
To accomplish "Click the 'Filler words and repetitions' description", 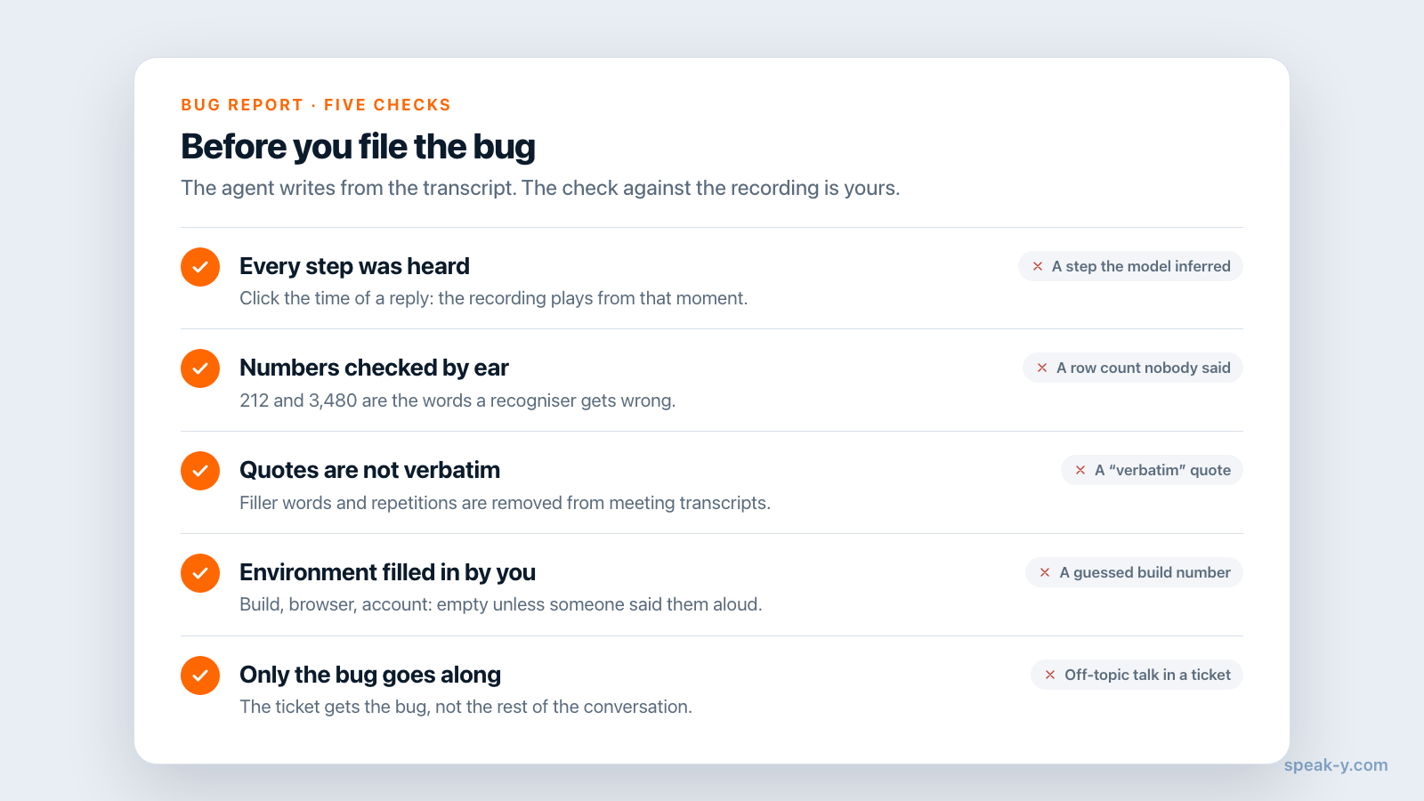I will (505, 503).
